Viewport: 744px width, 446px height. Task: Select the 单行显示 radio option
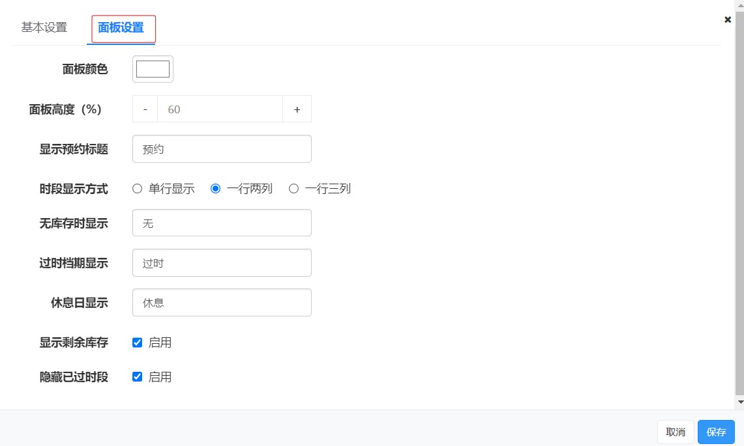click(x=137, y=189)
